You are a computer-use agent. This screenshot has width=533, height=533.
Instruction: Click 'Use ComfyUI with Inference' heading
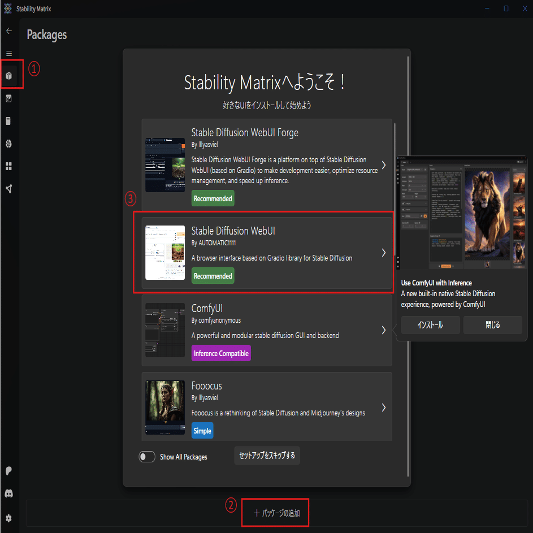pos(436,283)
